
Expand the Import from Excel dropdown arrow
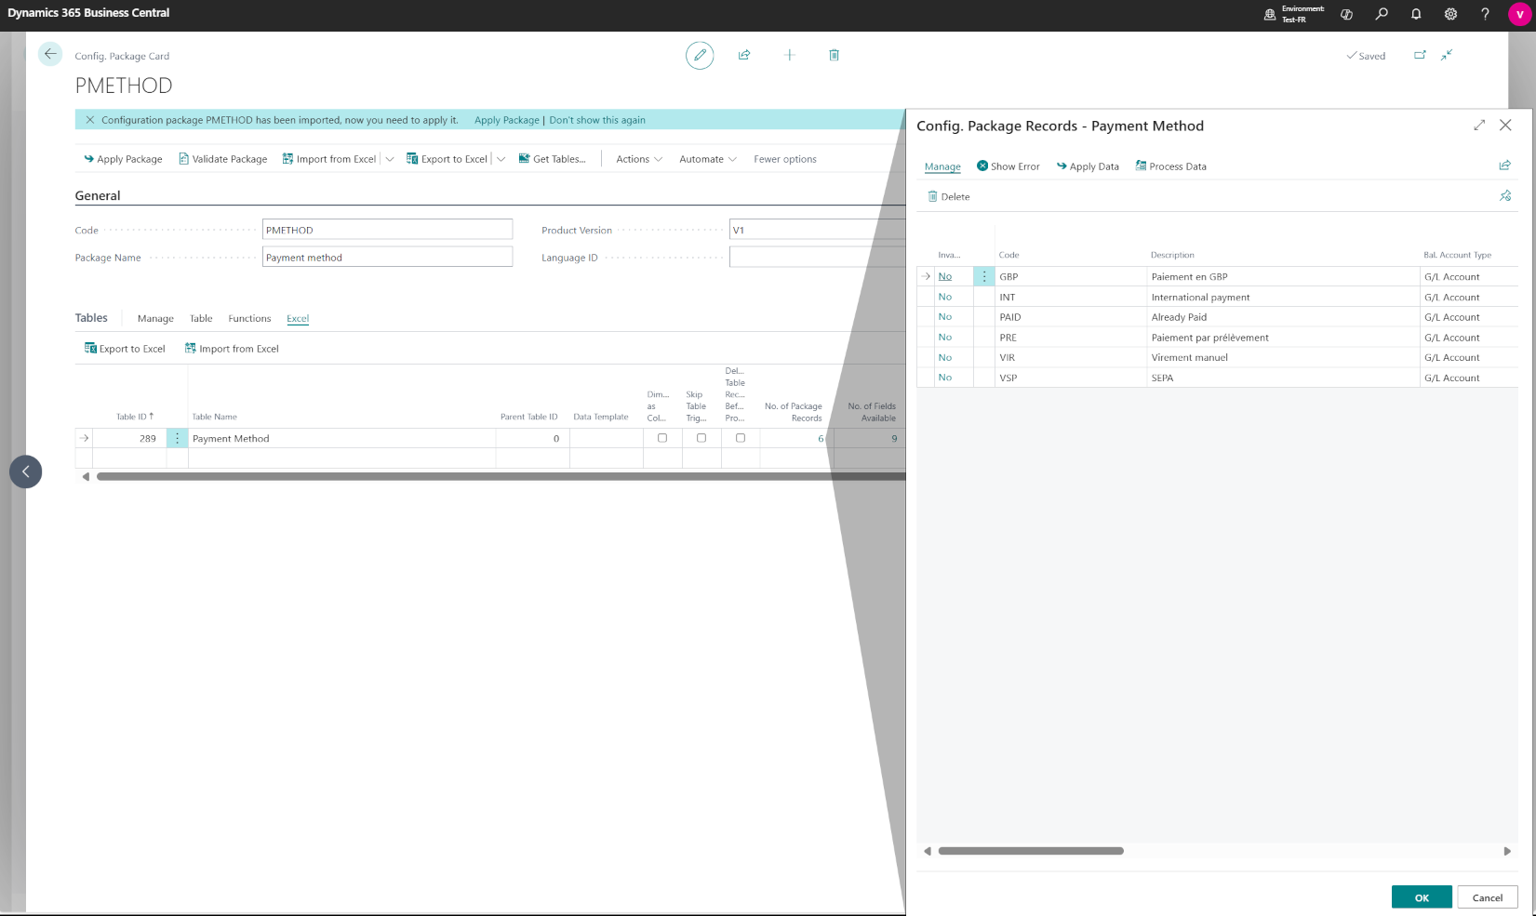(x=390, y=159)
